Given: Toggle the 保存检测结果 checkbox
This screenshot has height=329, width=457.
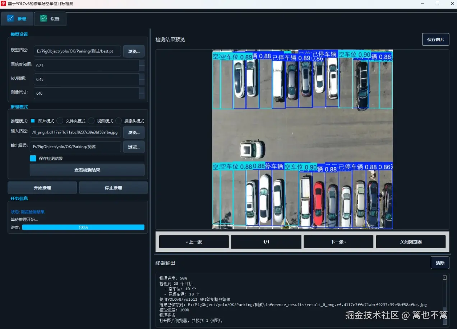Looking at the screenshot, I should pyautogui.click(x=33, y=158).
